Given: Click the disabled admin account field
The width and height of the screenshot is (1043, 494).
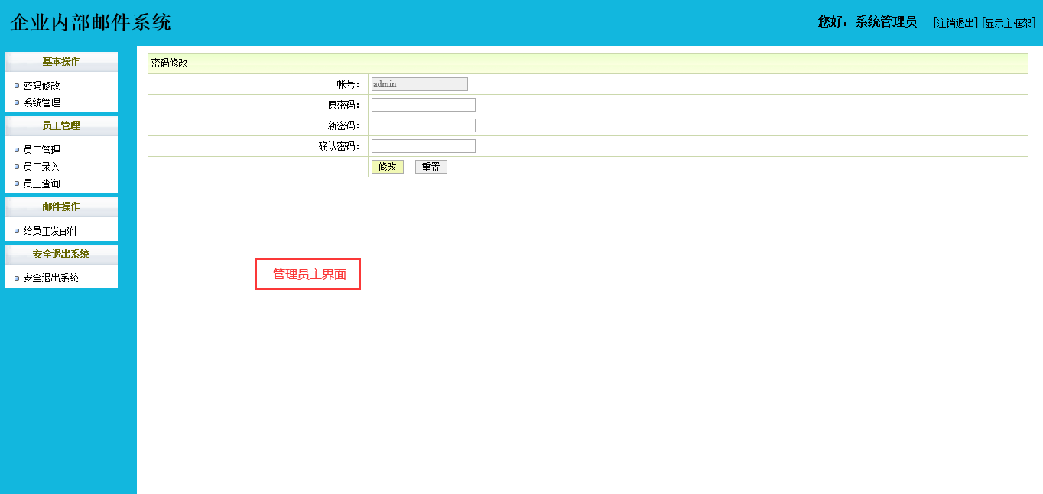Looking at the screenshot, I should pyautogui.click(x=420, y=84).
